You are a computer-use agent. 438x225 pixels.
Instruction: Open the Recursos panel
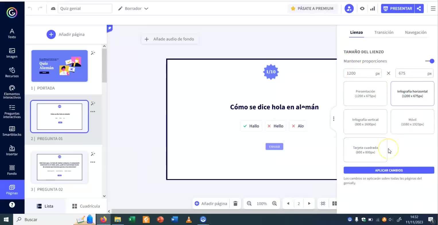click(x=12, y=73)
